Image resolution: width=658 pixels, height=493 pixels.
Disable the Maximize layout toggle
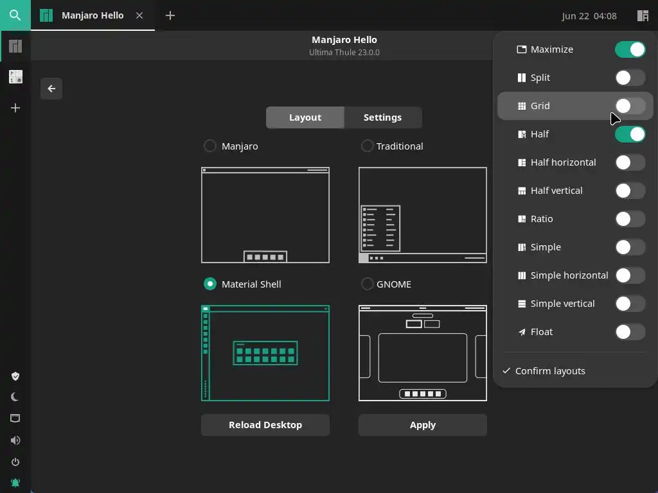pos(630,49)
